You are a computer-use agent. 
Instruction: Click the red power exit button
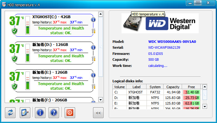tap(70, 113)
